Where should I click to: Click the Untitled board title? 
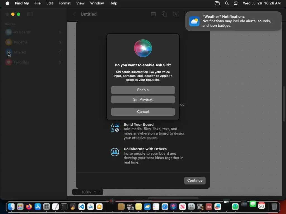pyautogui.click(x=89, y=14)
